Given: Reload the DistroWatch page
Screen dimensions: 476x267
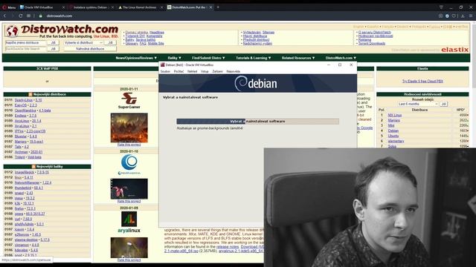Looking at the screenshot, I should pyautogui.click(x=21, y=16).
